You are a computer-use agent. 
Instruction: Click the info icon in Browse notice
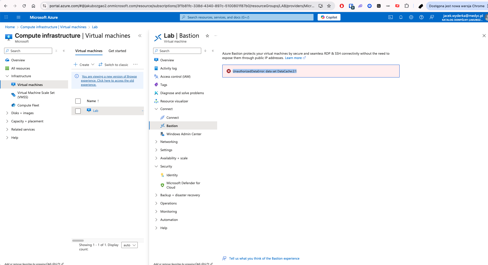[x=77, y=76]
